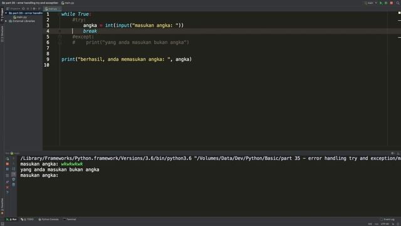Open the TODO tool window tab

point(28,219)
